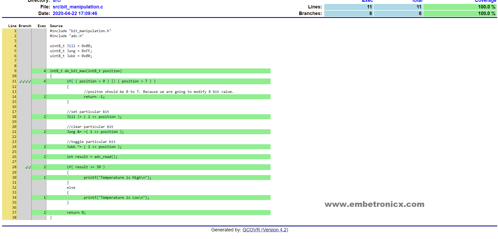The width and height of the screenshot is (498, 239).
Task: Click the "Branches:" summary label
Action: pos(310,13)
